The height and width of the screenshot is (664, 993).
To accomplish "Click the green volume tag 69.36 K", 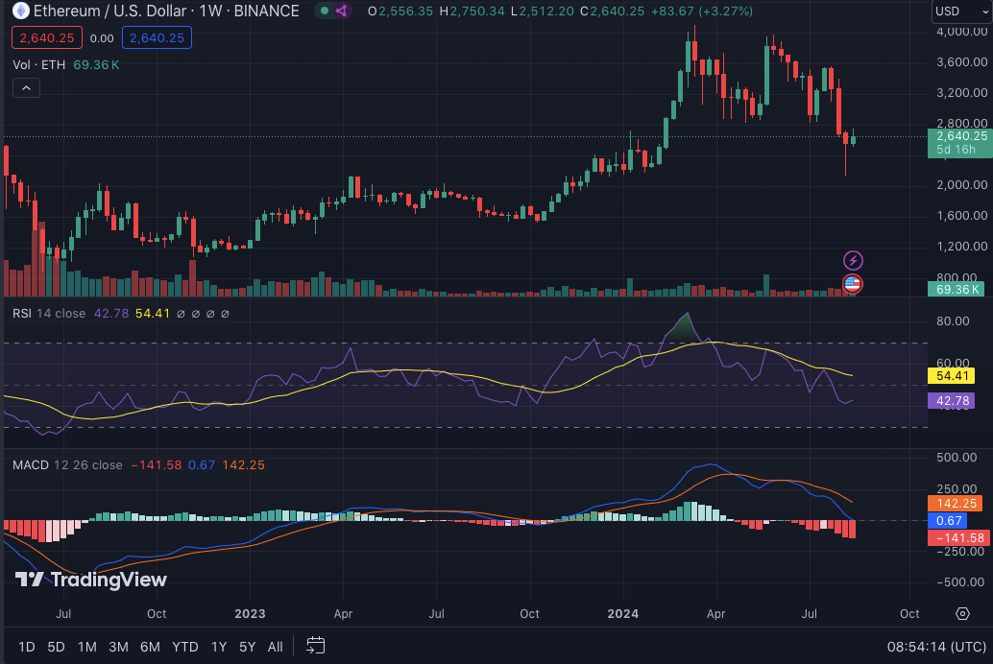I will (956, 289).
